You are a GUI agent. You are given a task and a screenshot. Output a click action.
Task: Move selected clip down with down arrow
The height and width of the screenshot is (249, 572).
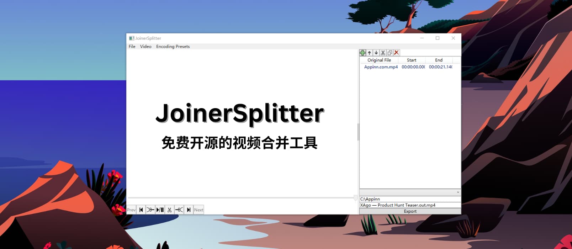click(x=376, y=53)
